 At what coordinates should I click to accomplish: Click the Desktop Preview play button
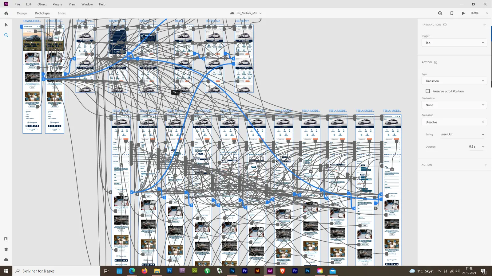(x=463, y=13)
